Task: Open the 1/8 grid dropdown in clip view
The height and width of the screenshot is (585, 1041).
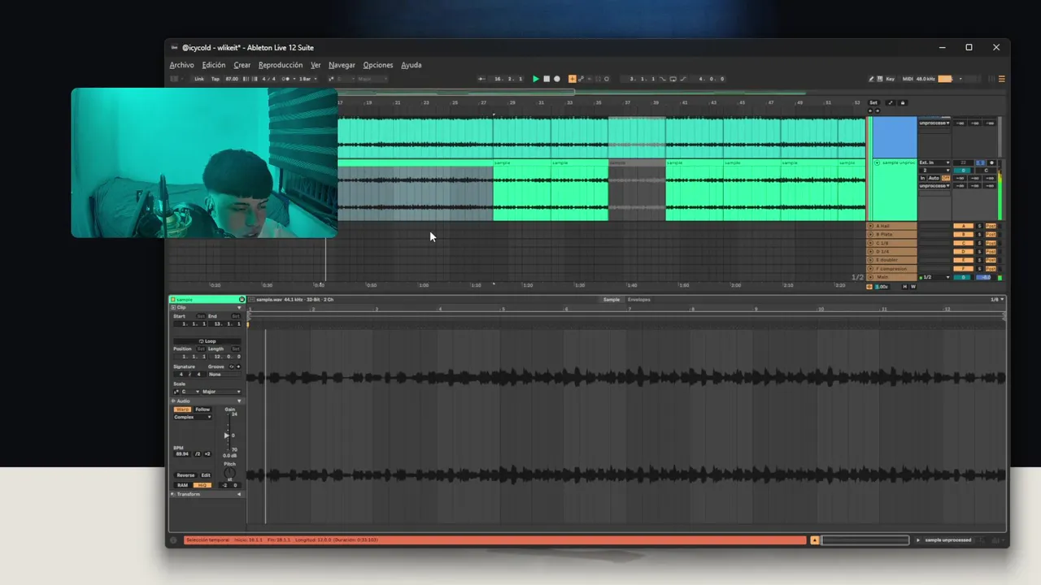Action: pos(996,300)
